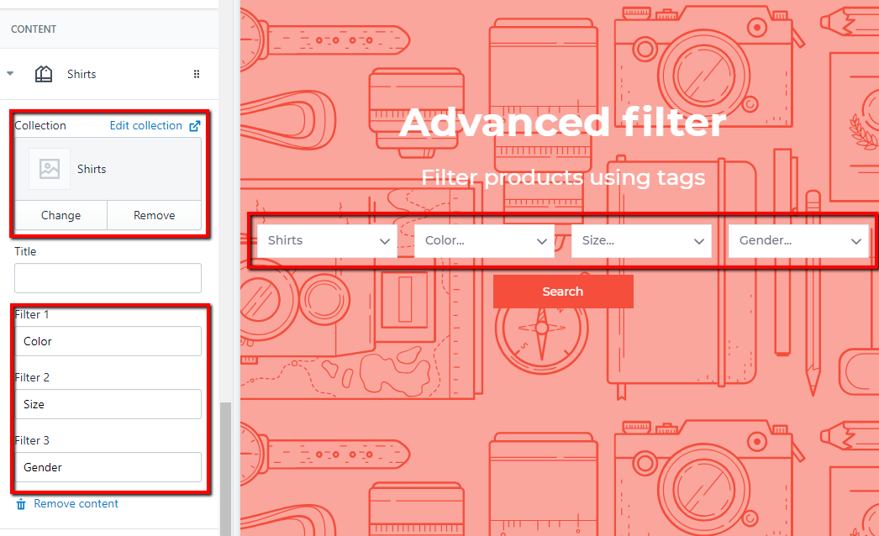
Task: Click the red Search button
Action: pos(563,292)
